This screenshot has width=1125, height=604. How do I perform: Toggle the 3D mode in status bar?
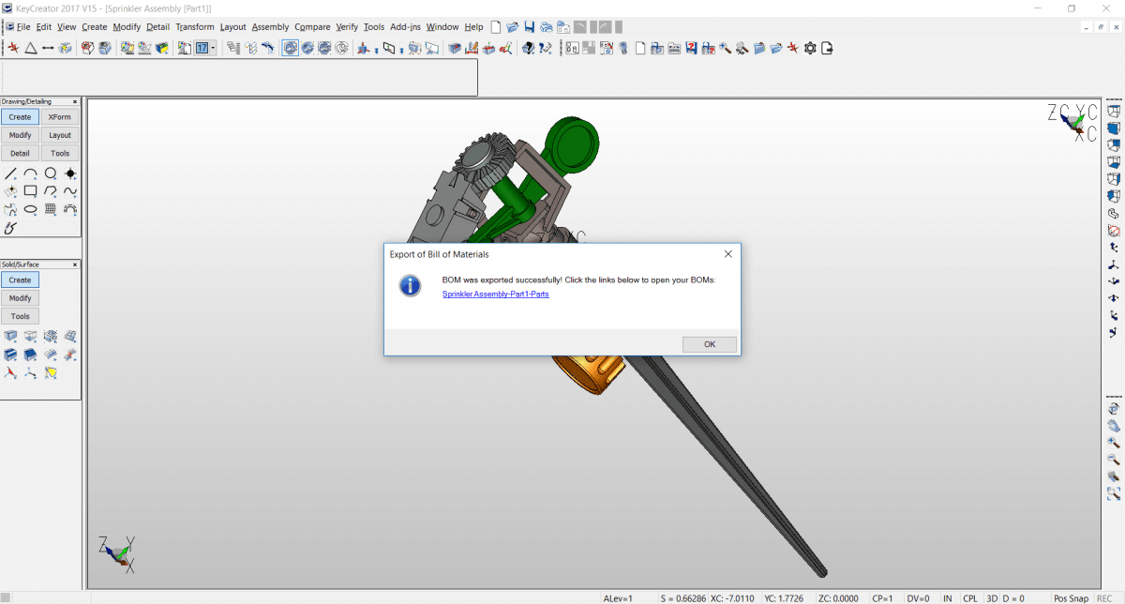[x=992, y=598]
